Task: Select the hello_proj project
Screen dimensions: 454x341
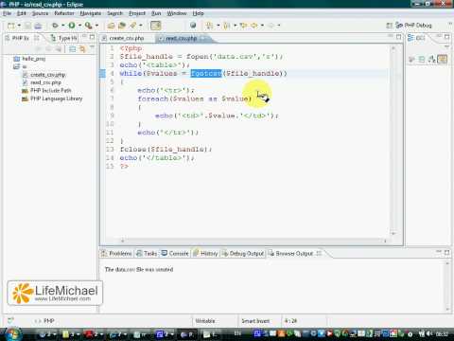Action: pyautogui.click(x=30, y=59)
